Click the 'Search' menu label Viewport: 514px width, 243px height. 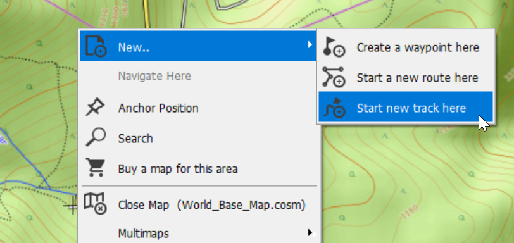[x=135, y=139]
